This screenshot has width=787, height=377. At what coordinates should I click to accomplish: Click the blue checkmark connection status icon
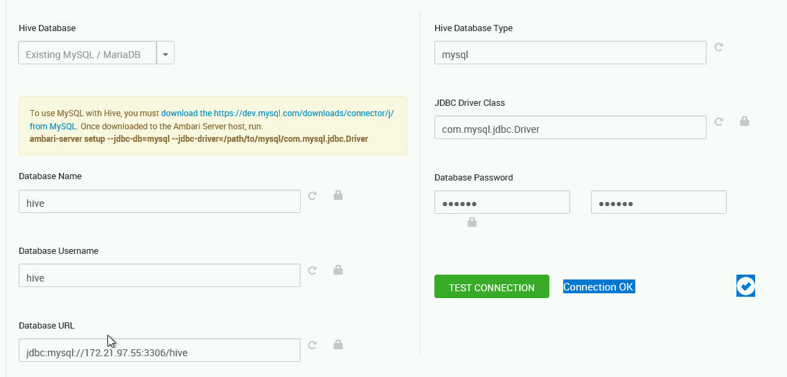[746, 286]
